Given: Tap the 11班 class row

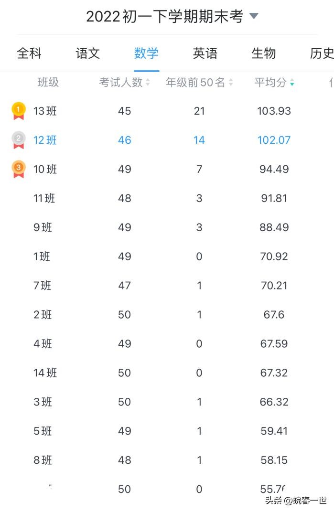Looking at the screenshot, I should (x=44, y=198).
